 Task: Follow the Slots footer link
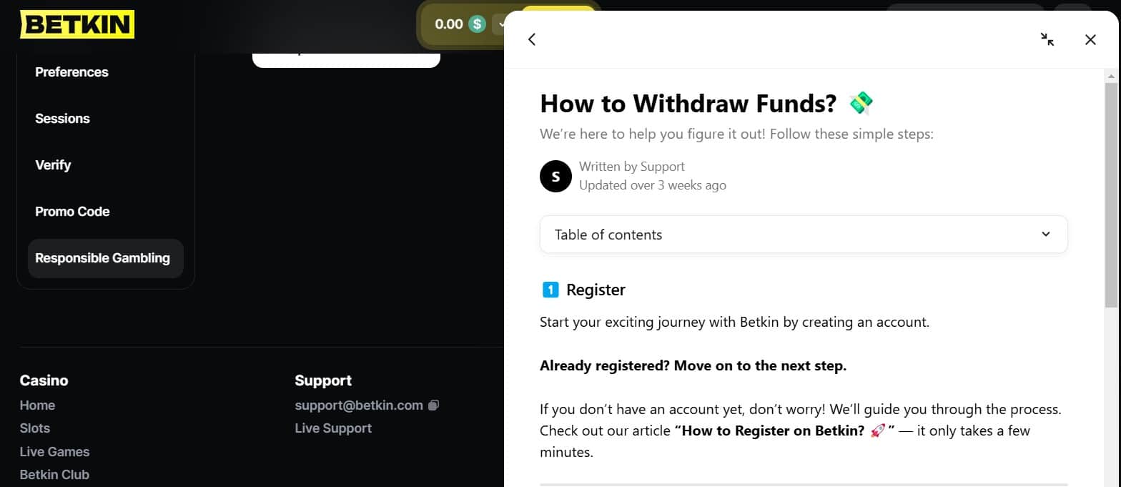(x=35, y=428)
